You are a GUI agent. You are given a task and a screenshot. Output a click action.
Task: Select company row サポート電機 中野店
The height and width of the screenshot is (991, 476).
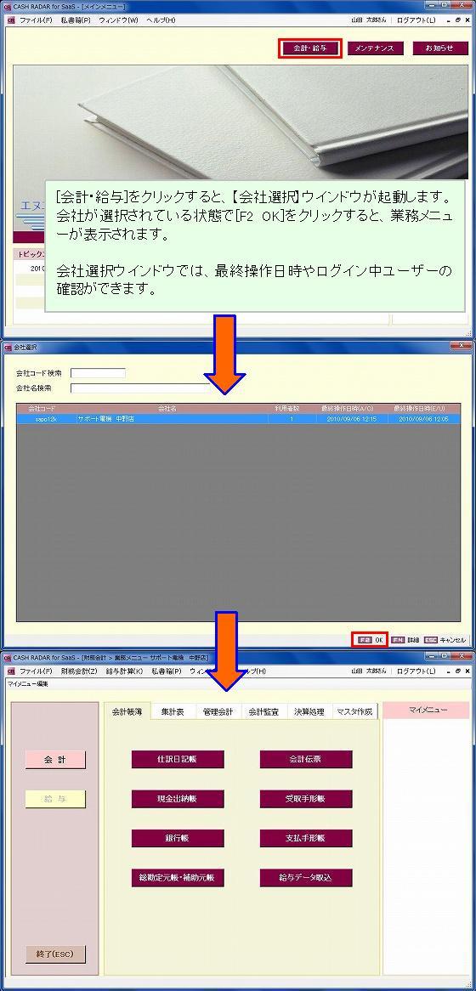[238, 419]
